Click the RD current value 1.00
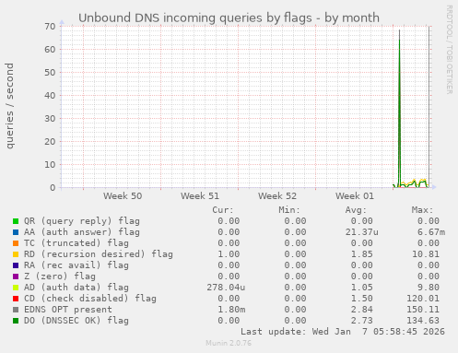 pos(229,254)
